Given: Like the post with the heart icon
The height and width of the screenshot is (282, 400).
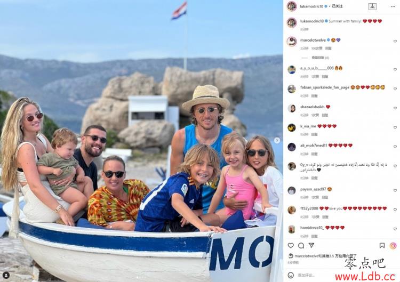Looking at the screenshot, I should [291, 245].
